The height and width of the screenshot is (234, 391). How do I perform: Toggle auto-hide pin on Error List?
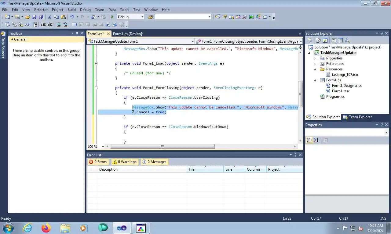[x=295, y=155]
